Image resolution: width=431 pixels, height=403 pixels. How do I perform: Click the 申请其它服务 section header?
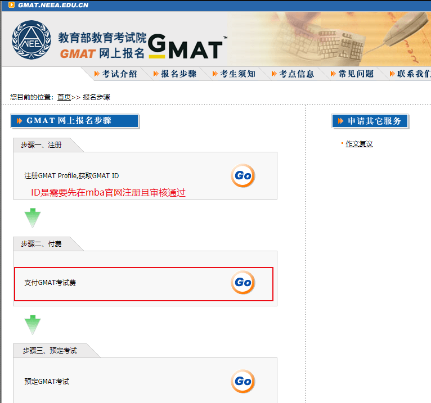point(370,121)
